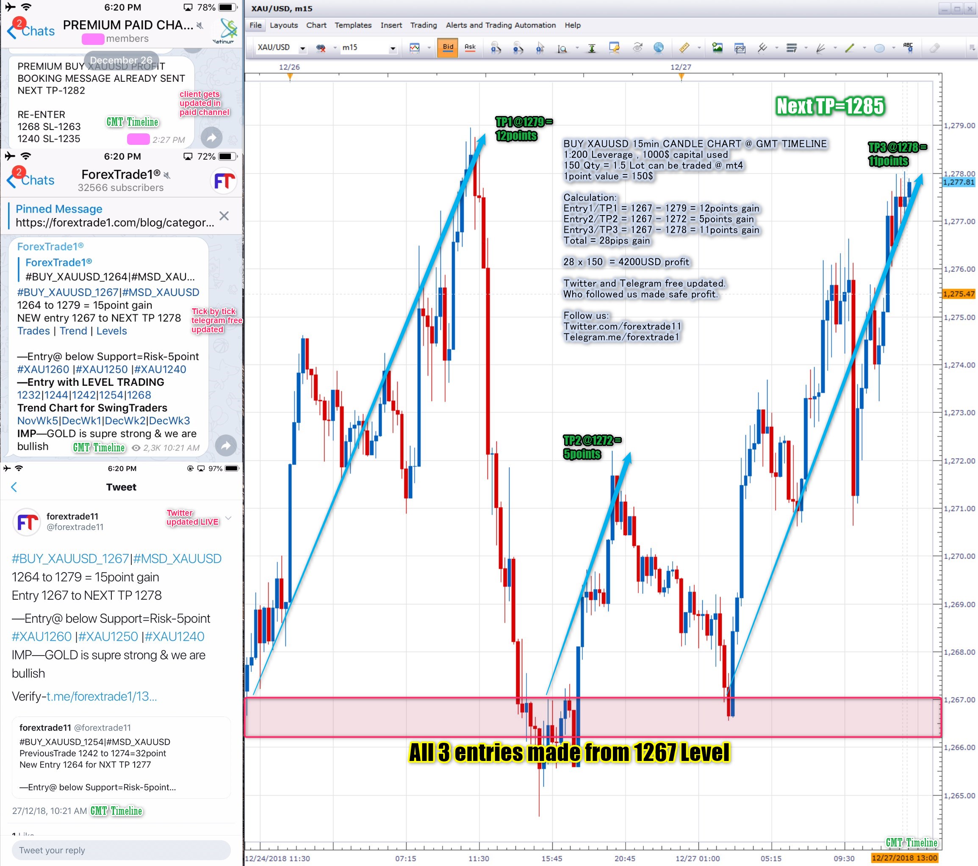Open the Levels link in channel message
The width and height of the screenshot is (978, 866).
tap(111, 331)
